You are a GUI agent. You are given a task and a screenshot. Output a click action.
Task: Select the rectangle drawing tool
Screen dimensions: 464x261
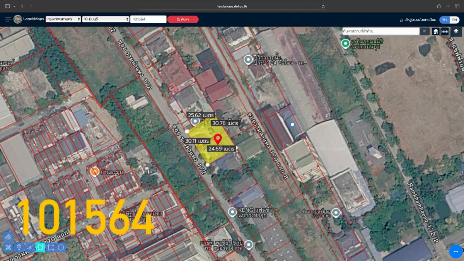51,247
